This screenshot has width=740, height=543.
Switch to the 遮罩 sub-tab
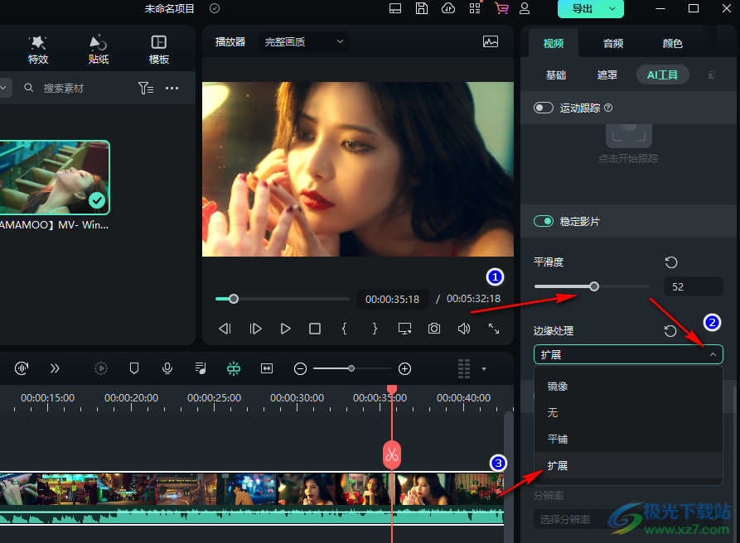pyautogui.click(x=607, y=75)
